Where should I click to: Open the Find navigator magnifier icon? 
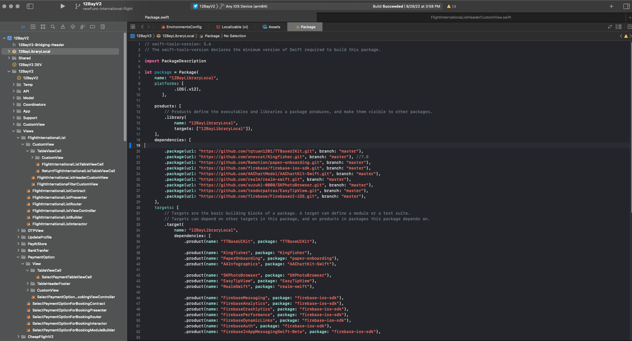[x=53, y=27]
